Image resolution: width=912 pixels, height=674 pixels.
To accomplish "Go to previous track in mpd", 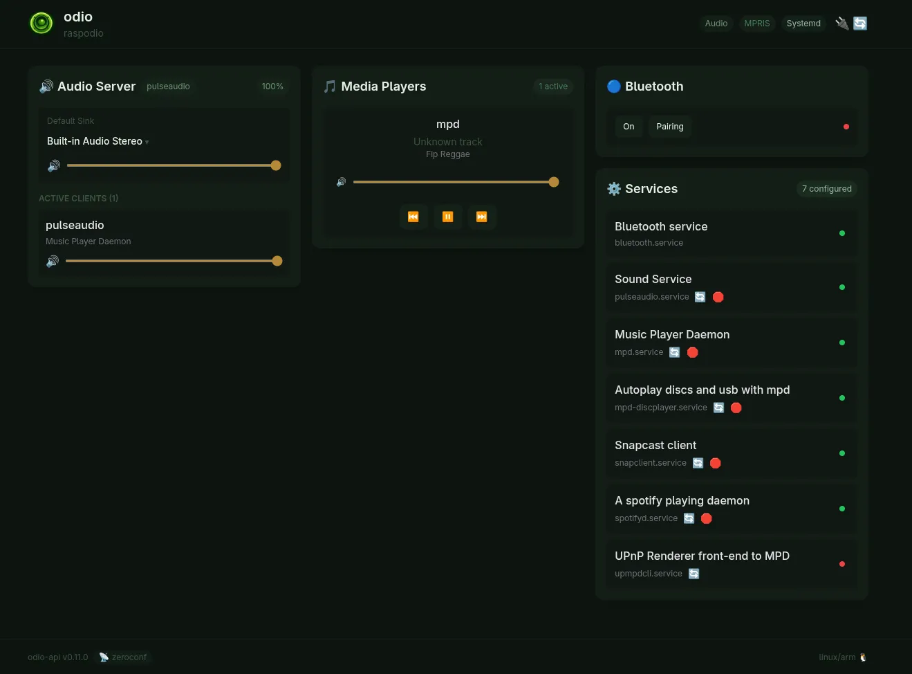I will [x=413, y=217].
